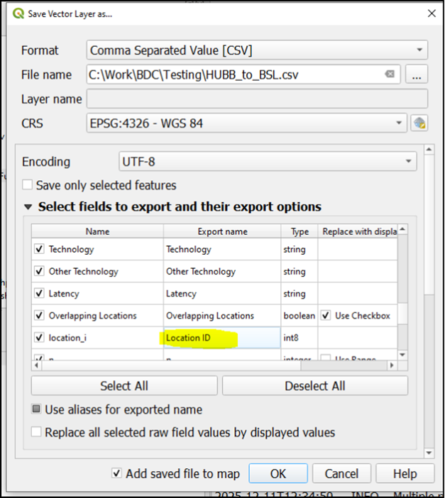
Task: Toggle Use aliases for exported name
Action: pos(36,409)
